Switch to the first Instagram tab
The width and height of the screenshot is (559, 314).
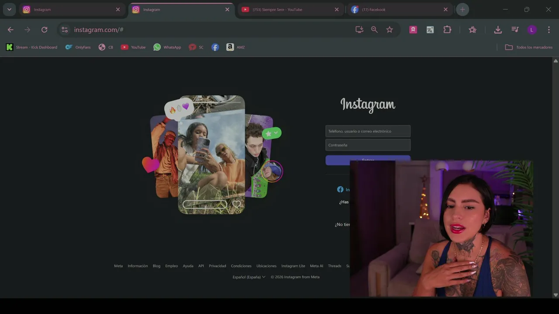click(72, 10)
